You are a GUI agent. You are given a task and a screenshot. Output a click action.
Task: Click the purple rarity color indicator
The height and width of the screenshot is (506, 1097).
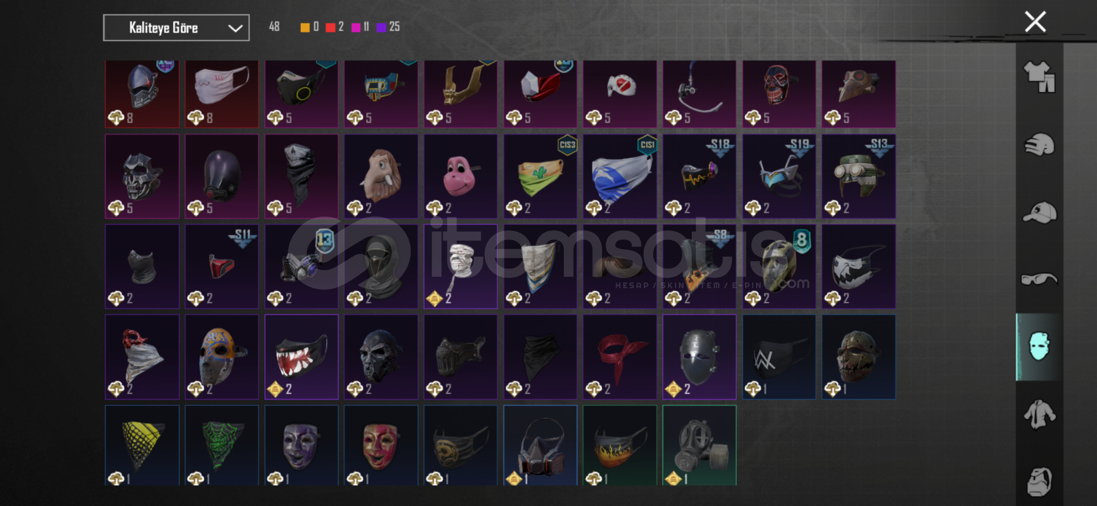(381, 28)
